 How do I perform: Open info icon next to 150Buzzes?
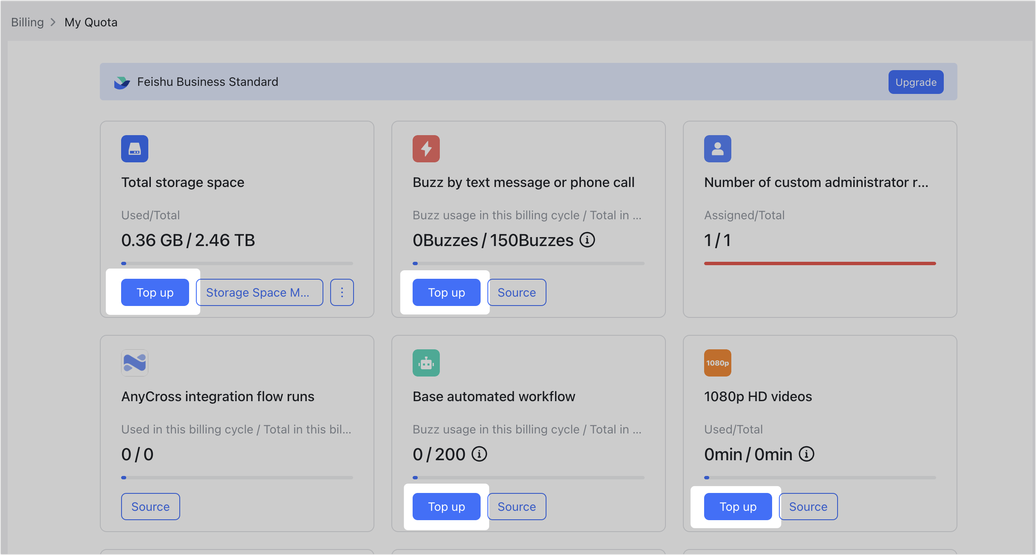pos(587,240)
